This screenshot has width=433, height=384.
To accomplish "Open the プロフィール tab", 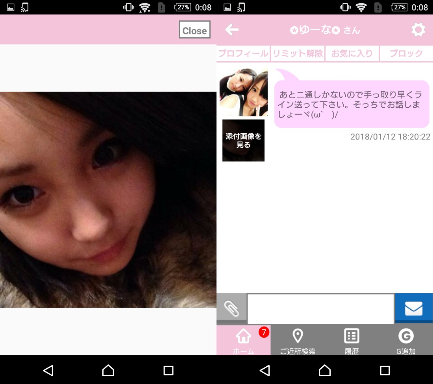I will click(243, 53).
